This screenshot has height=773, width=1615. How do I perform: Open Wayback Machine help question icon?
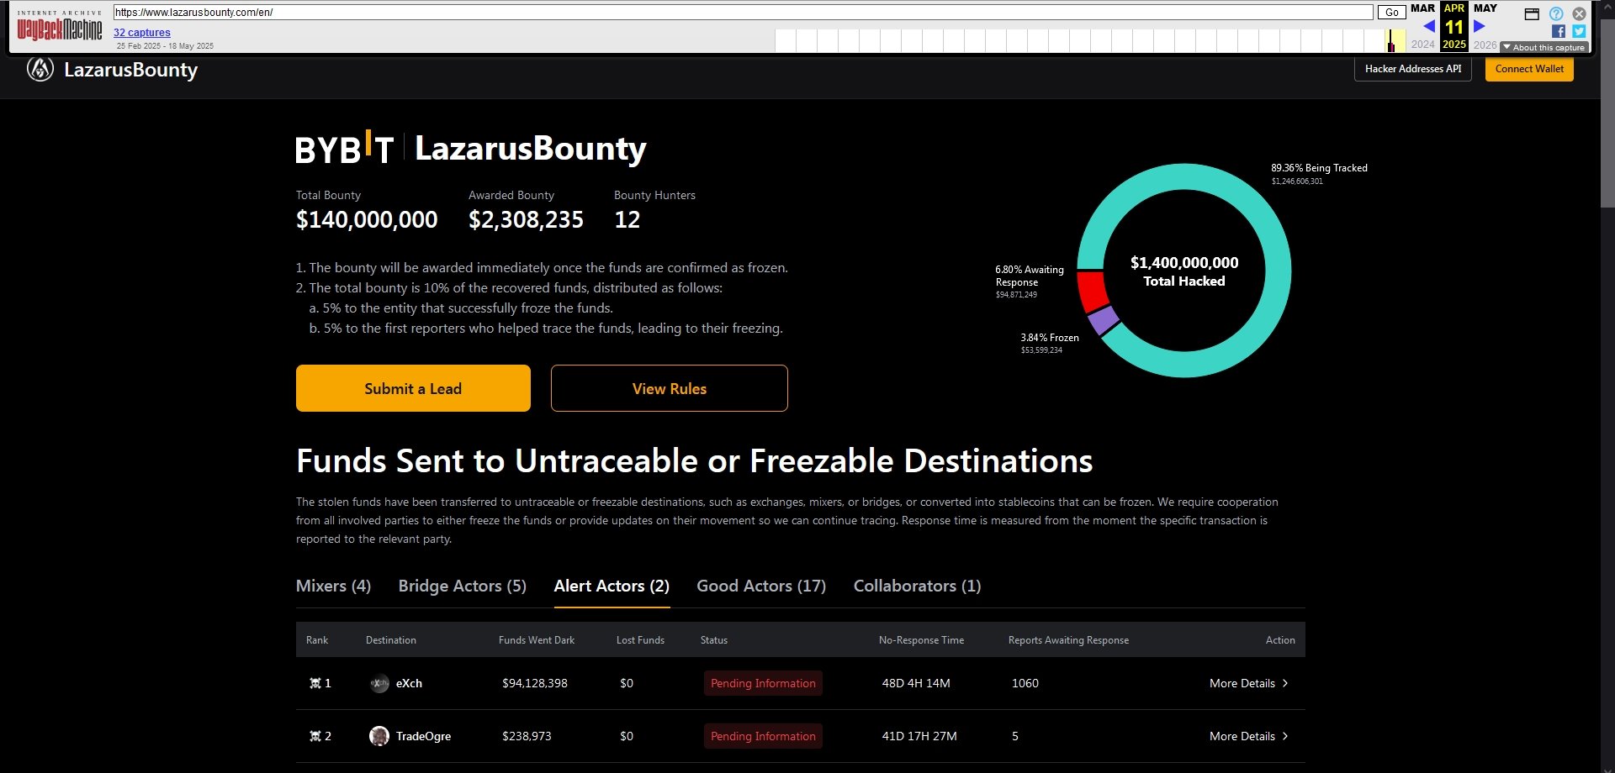point(1556,13)
